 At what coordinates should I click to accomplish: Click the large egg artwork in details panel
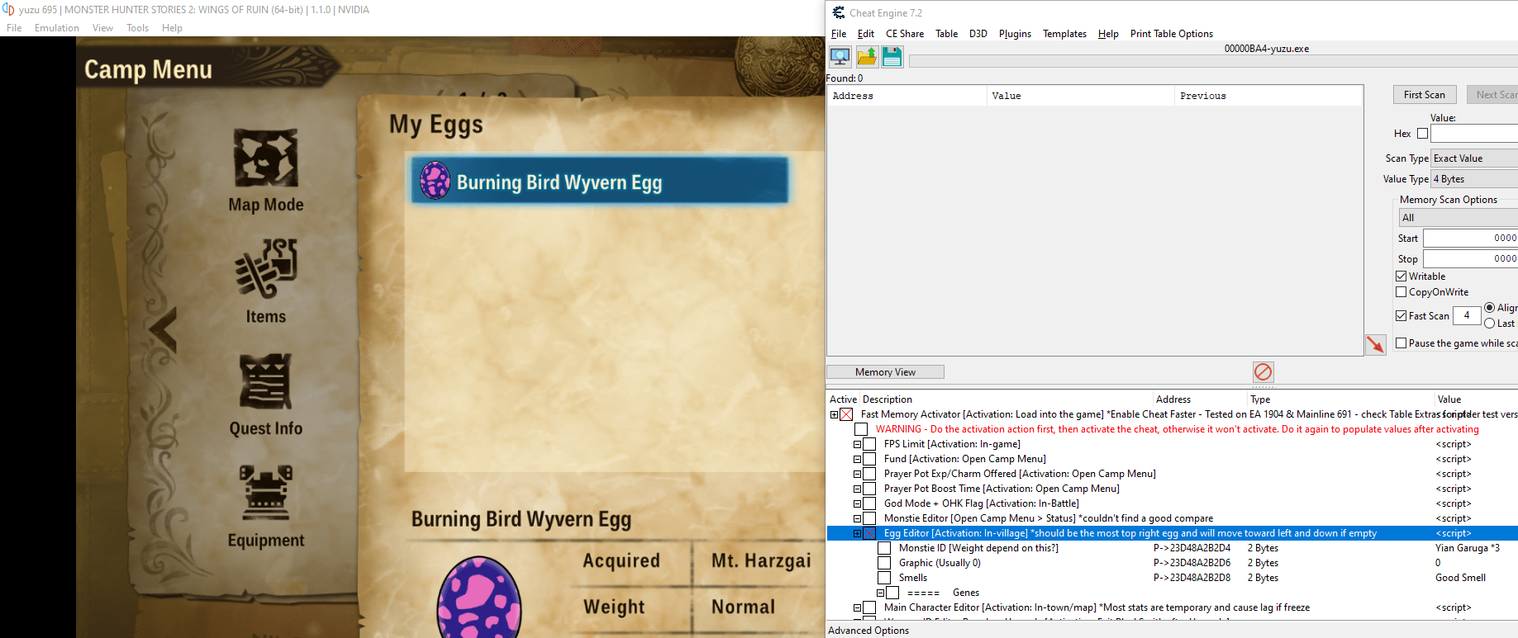coord(478,598)
